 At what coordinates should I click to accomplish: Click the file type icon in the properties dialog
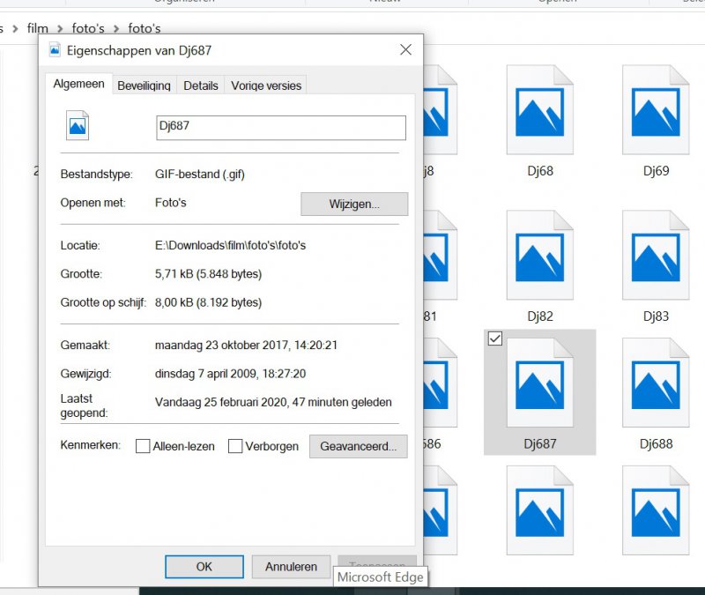point(78,127)
